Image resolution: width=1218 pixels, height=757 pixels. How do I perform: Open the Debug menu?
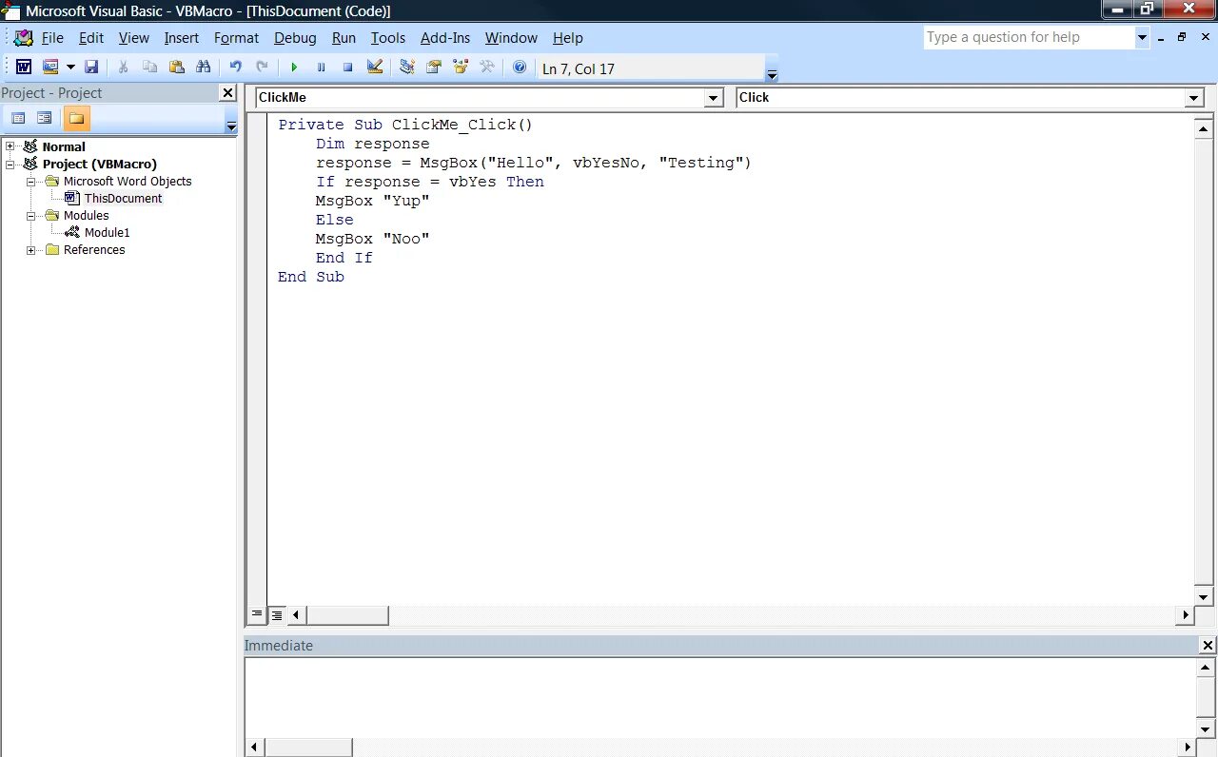[295, 38]
